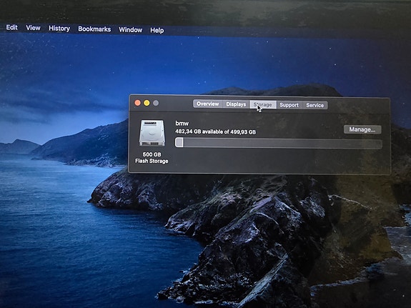This screenshot has height=308, width=411.
Task: Click the empty portion of storage bar
Action: [x=282, y=144]
